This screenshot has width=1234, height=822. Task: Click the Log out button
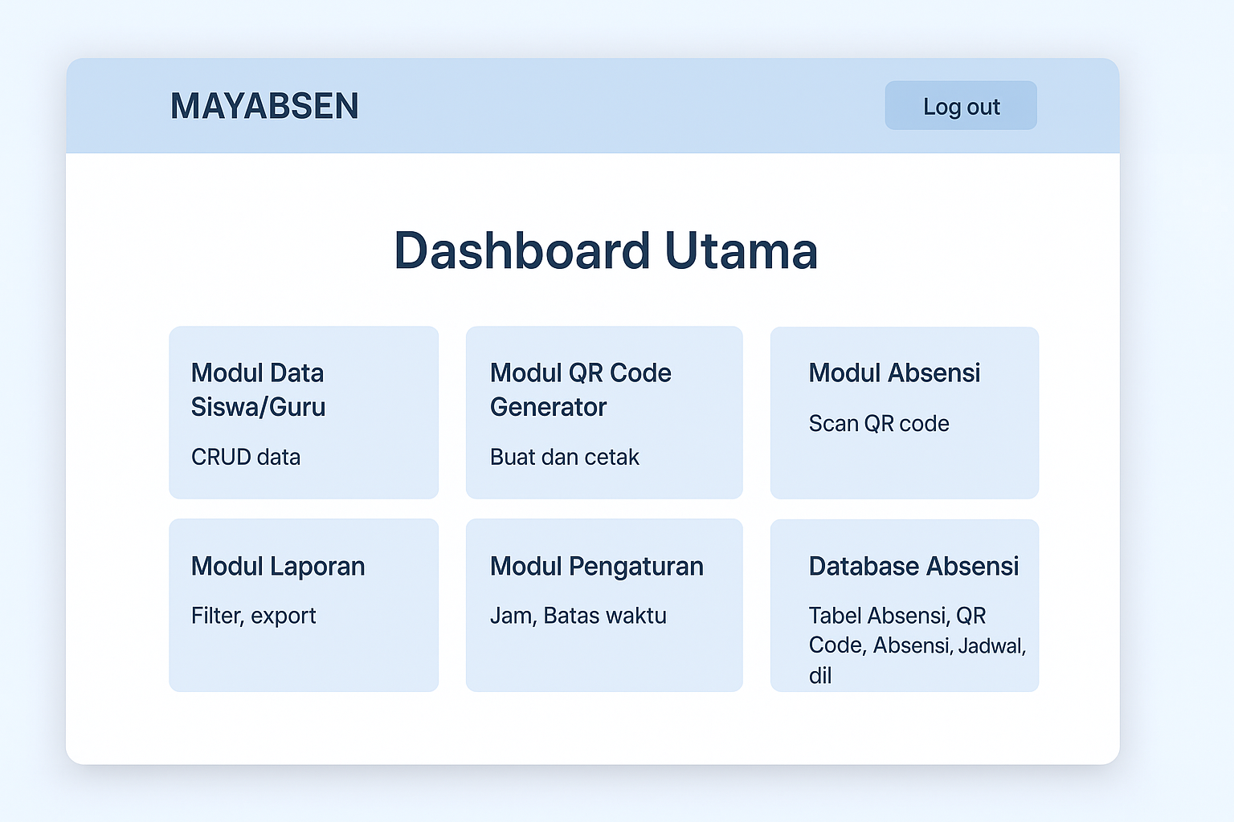coord(961,106)
